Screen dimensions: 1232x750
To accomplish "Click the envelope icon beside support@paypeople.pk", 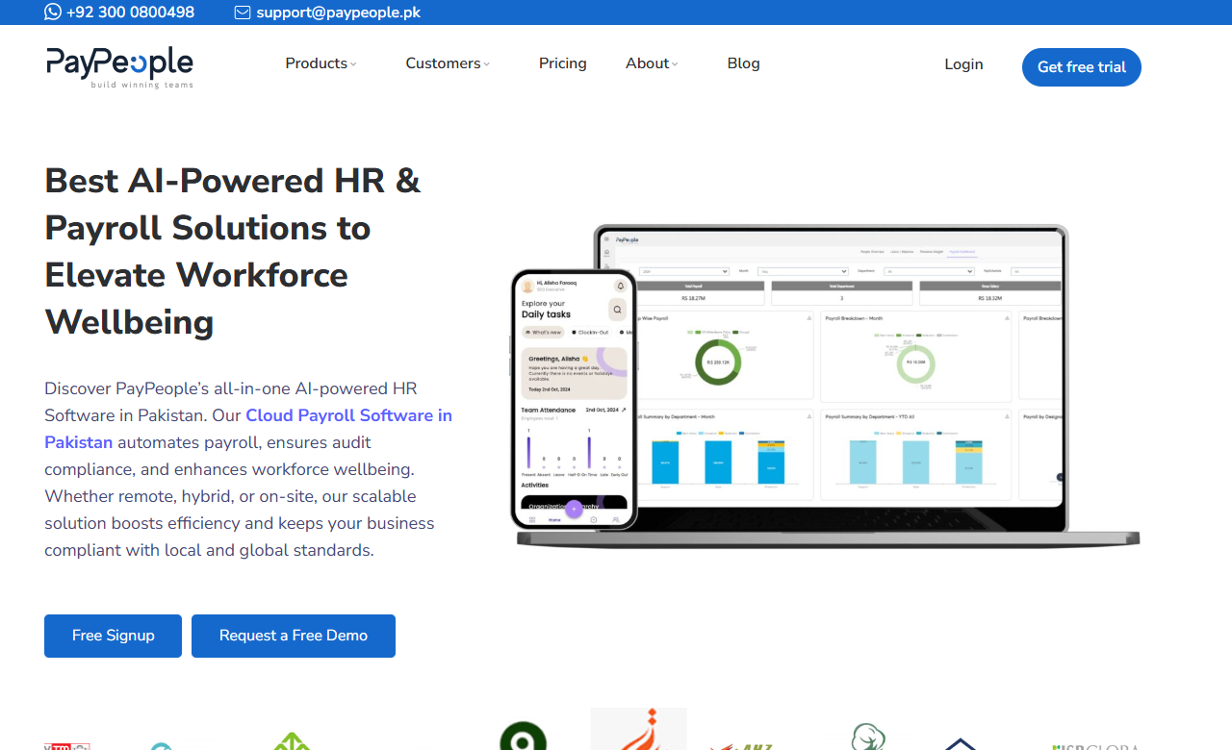I will pyautogui.click(x=243, y=12).
